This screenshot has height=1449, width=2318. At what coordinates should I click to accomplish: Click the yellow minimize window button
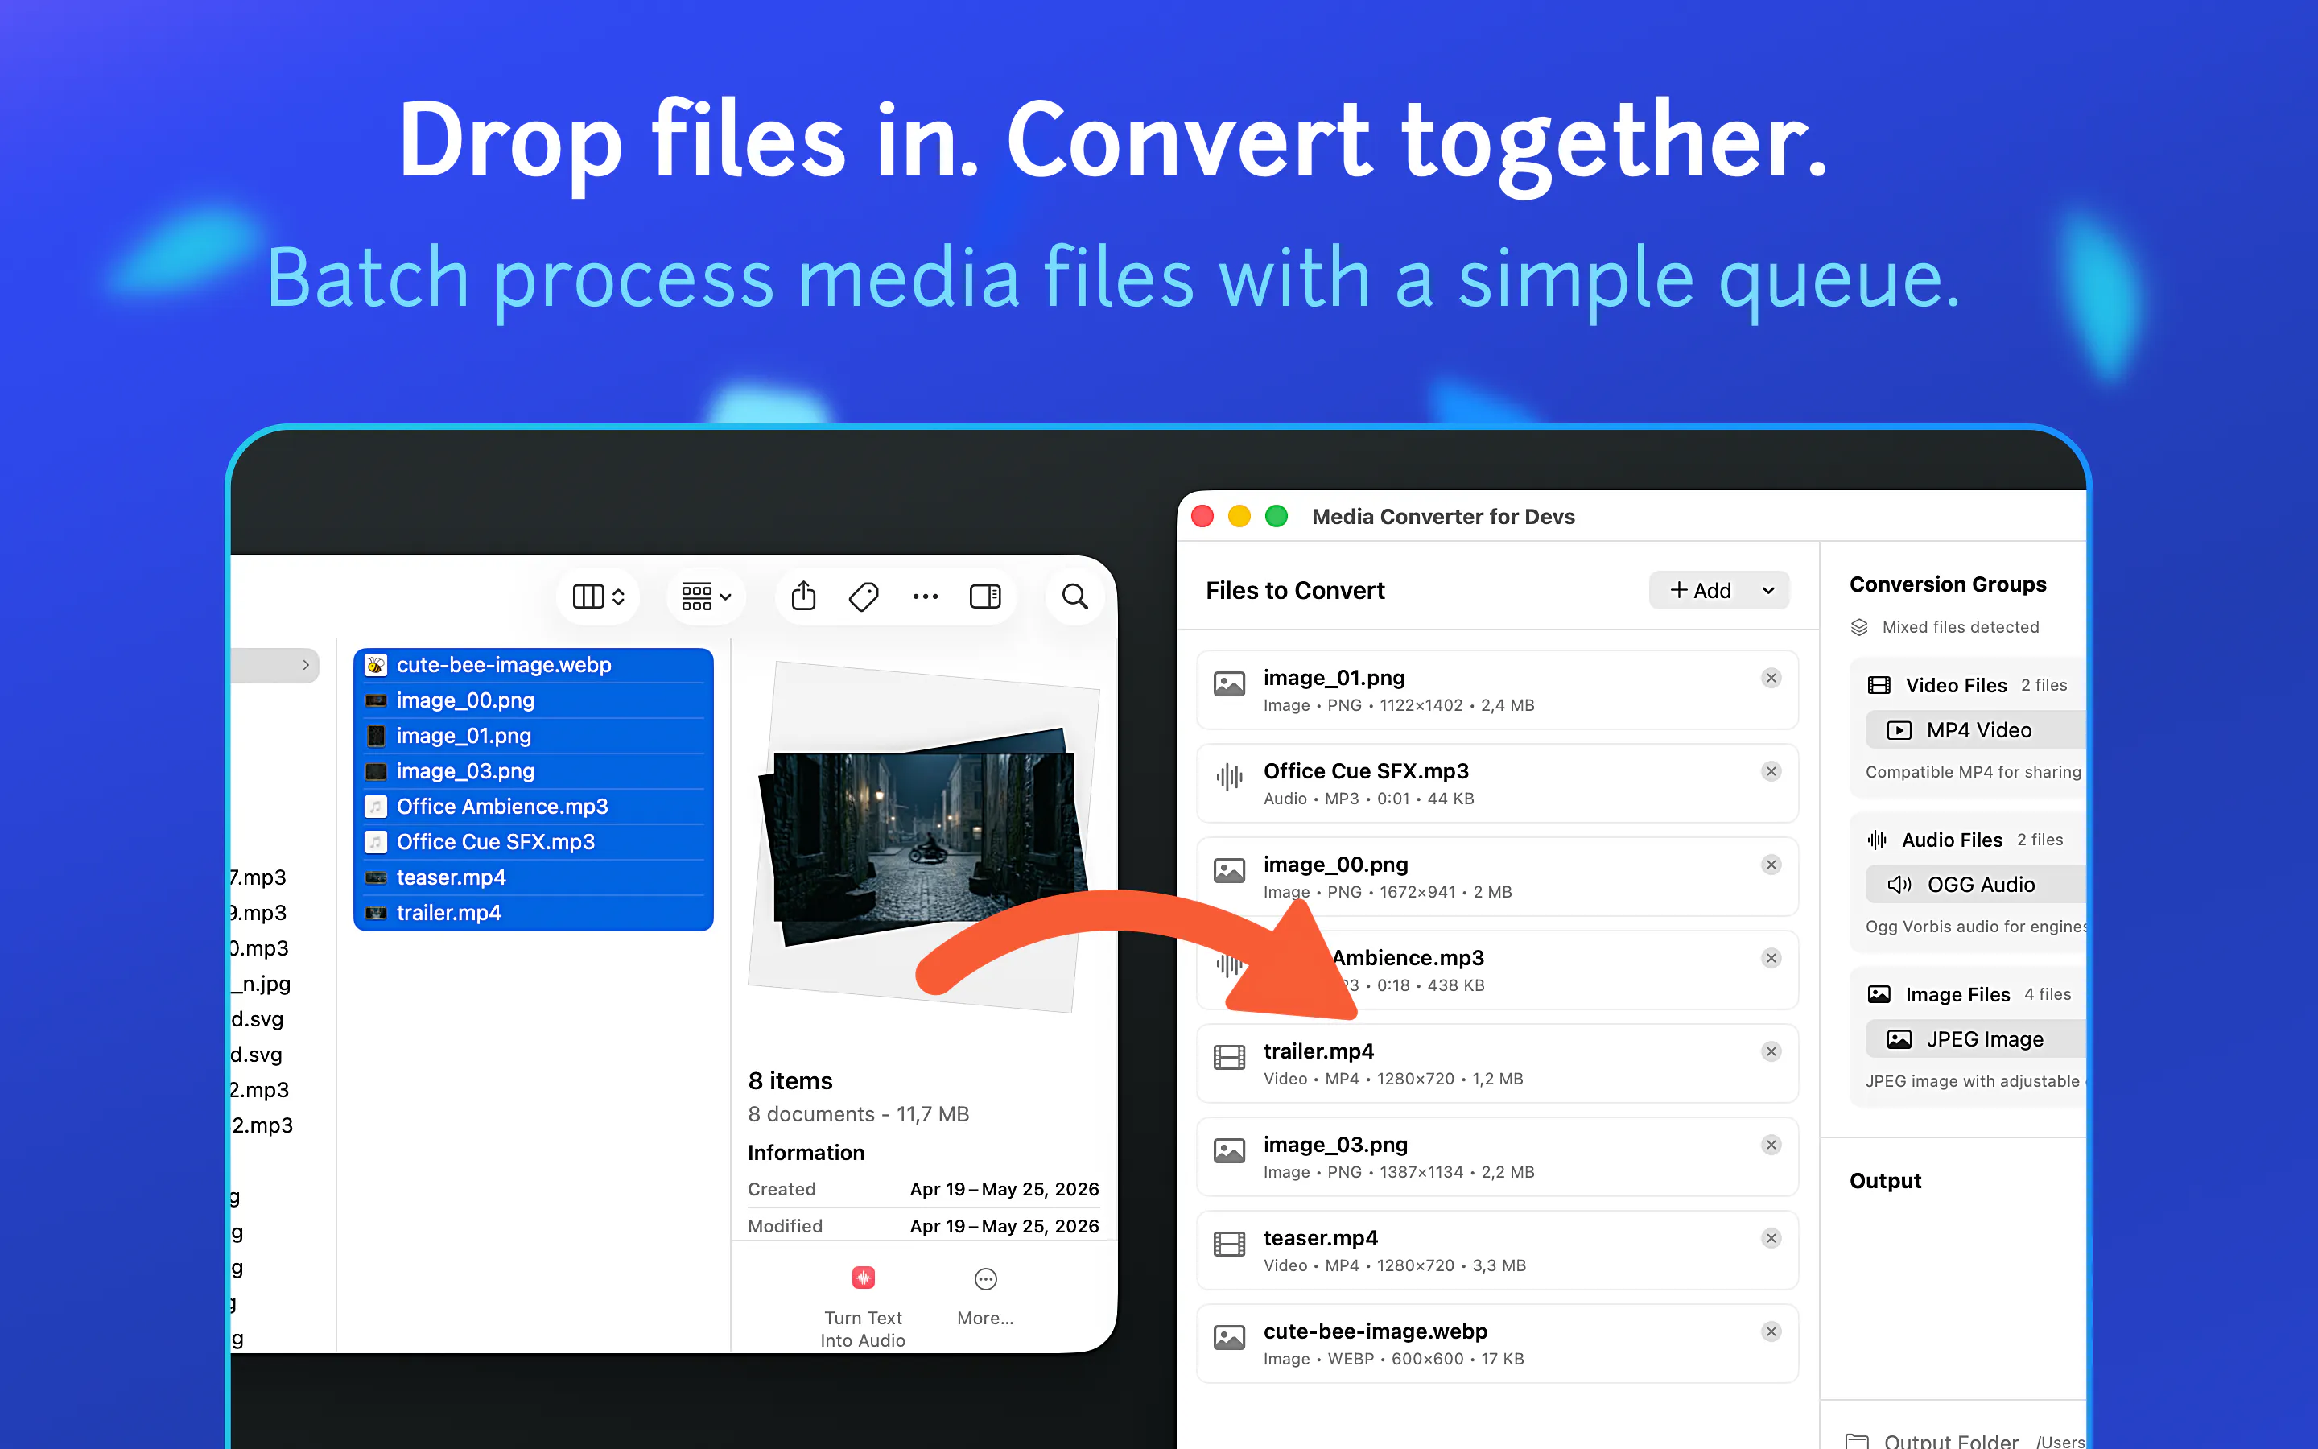pos(1239,517)
